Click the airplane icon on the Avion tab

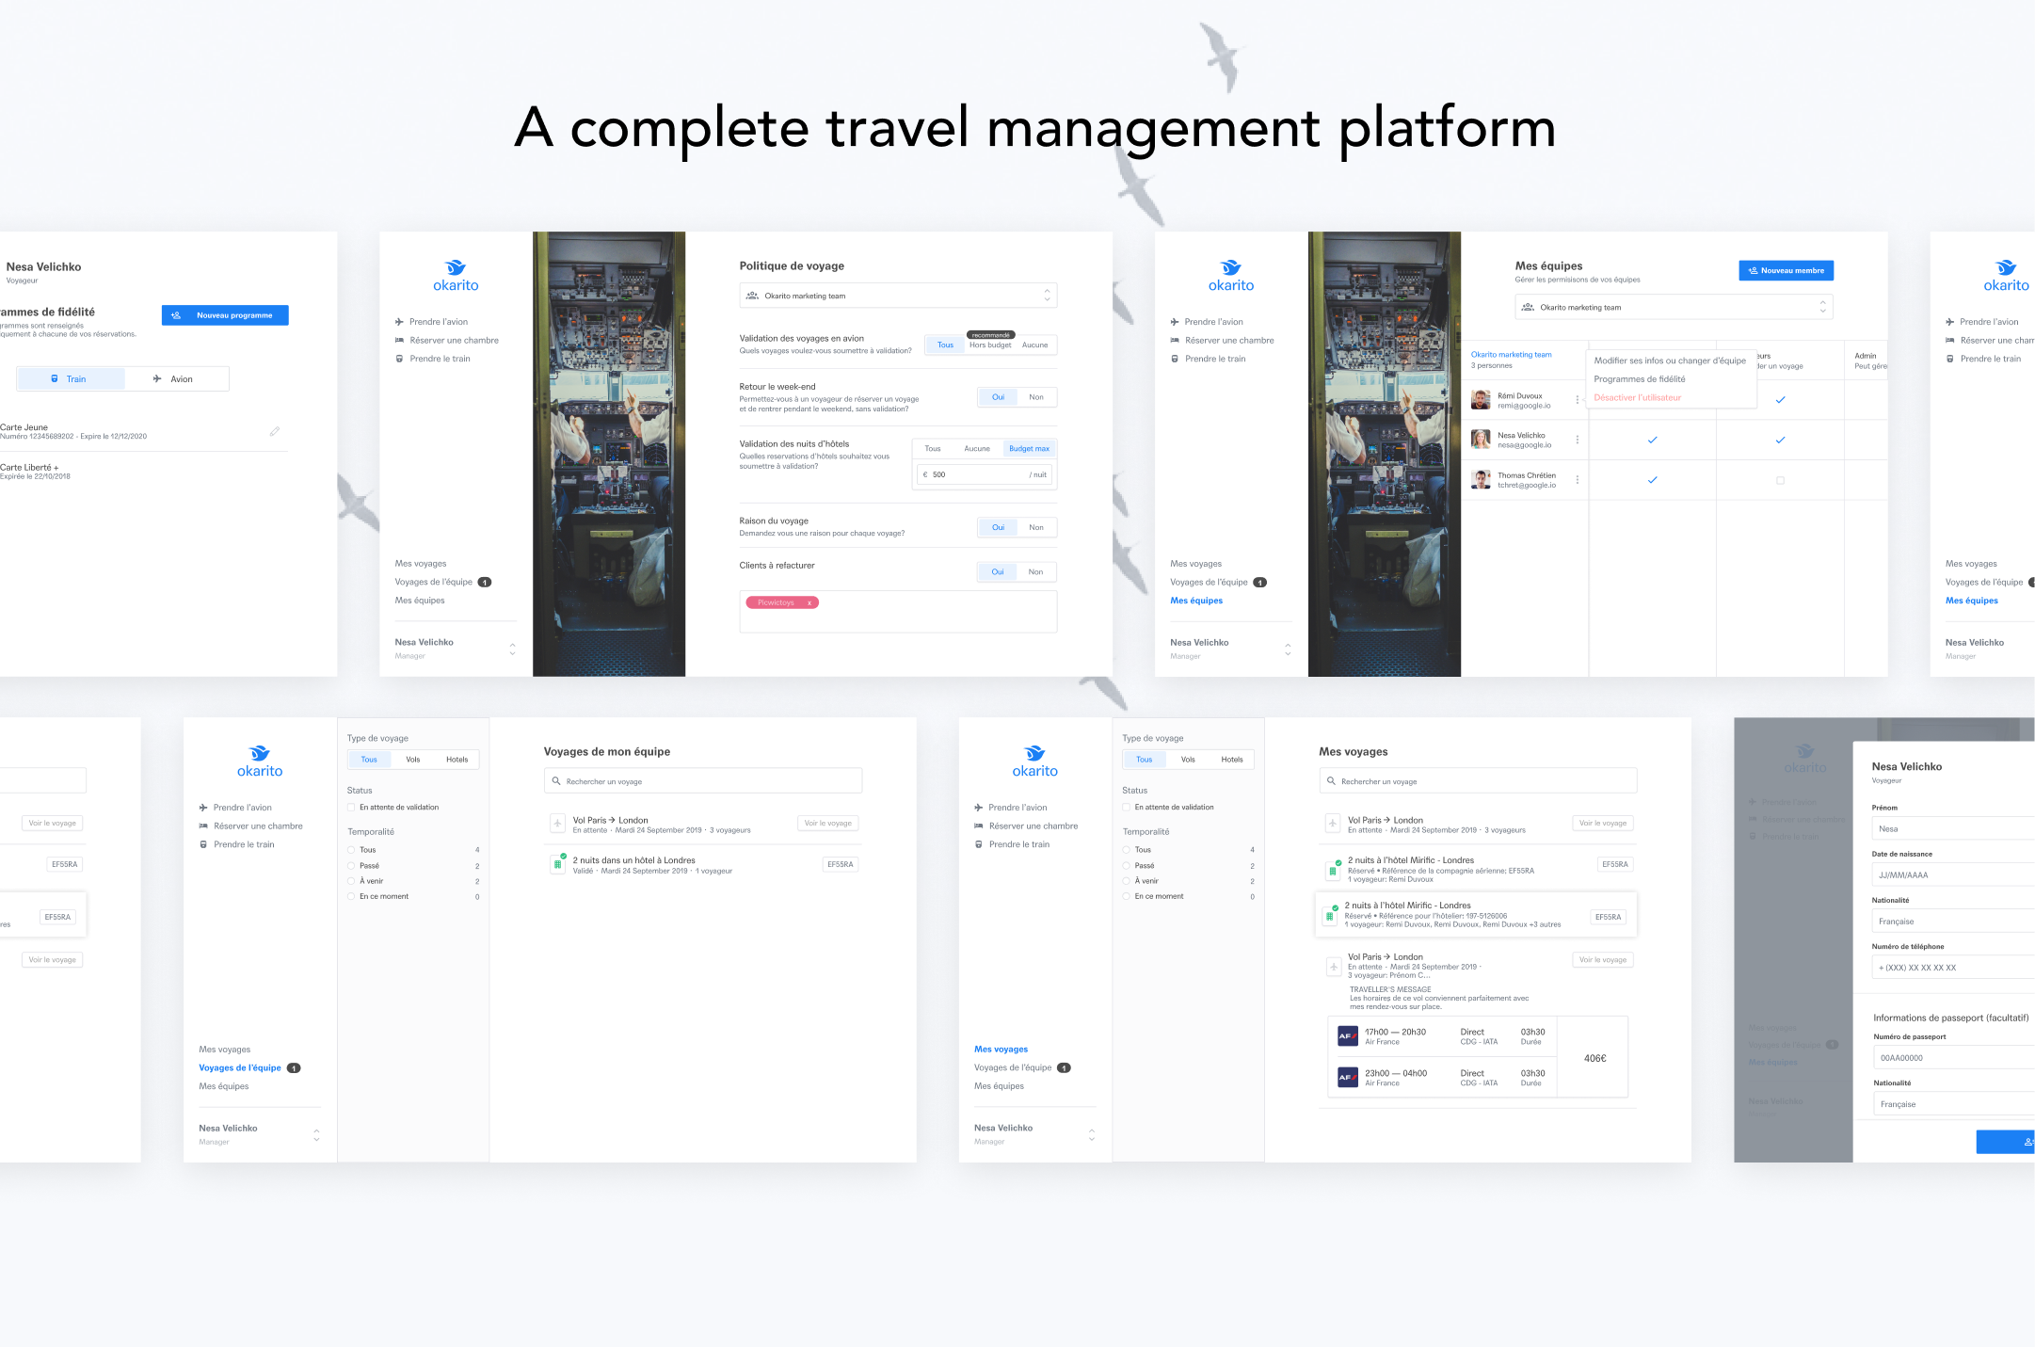(x=157, y=378)
